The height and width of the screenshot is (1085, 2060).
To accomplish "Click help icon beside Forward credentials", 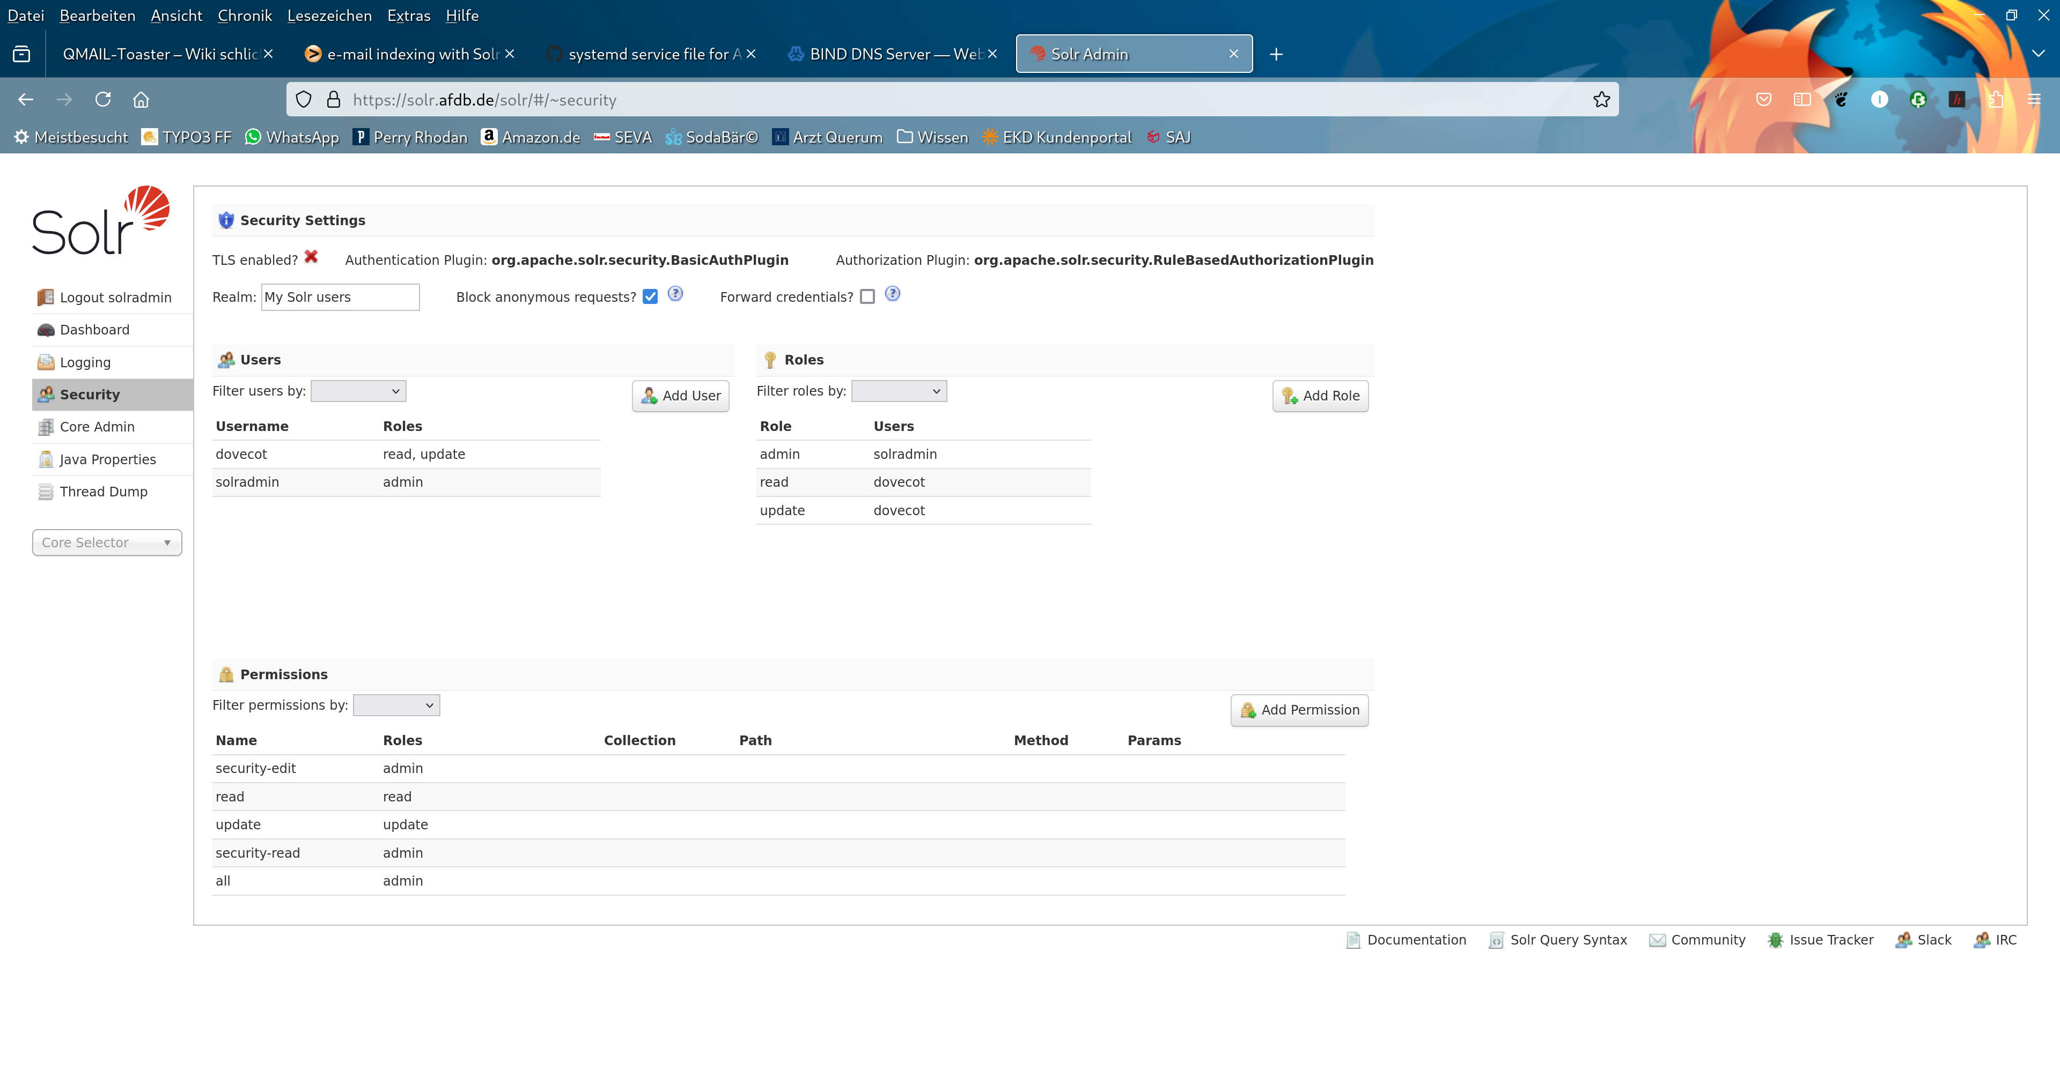I will 893,294.
